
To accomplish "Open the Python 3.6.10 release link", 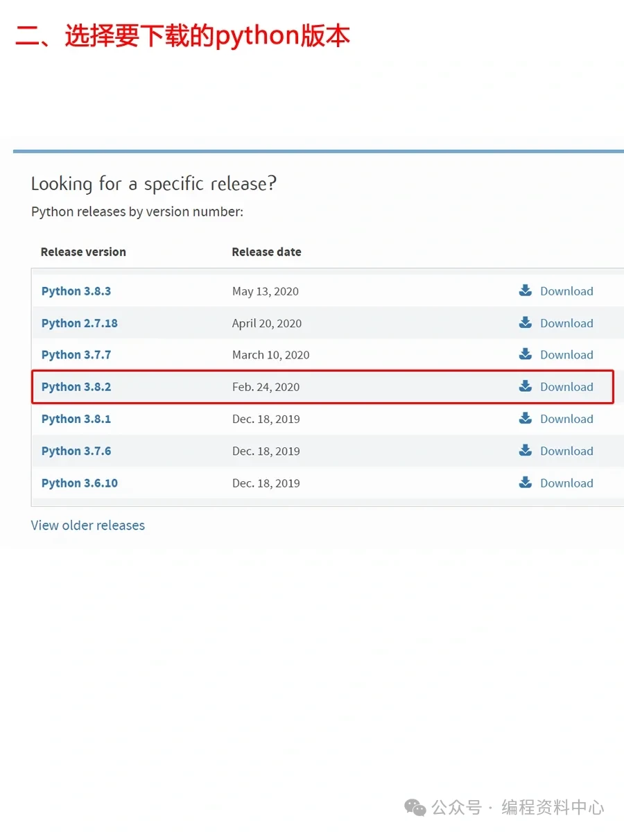I will point(80,483).
